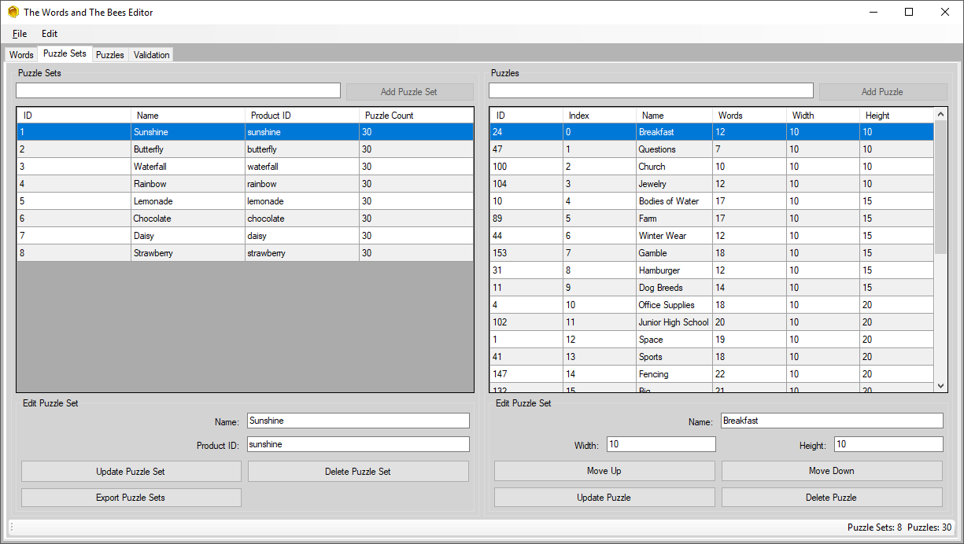Select the Chocolate puzzle set row
This screenshot has height=544, width=964.
point(246,219)
